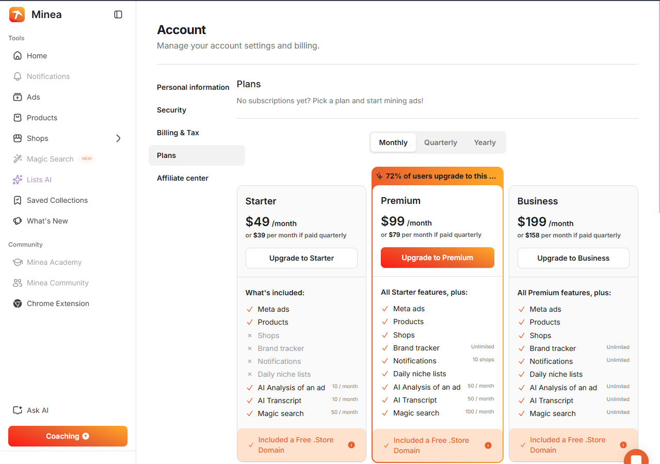Select Plans in account menu

pos(197,155)
